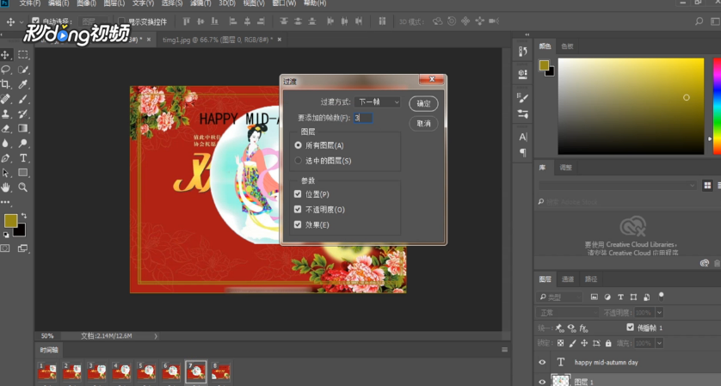
Task: Select the Brush tool
Action: pos(22,99)
